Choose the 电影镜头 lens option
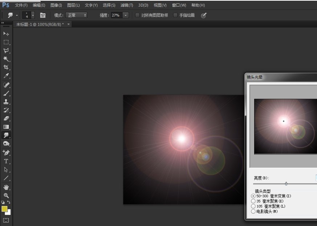Viewport: 317px width, 226px height. click(253, 211)
